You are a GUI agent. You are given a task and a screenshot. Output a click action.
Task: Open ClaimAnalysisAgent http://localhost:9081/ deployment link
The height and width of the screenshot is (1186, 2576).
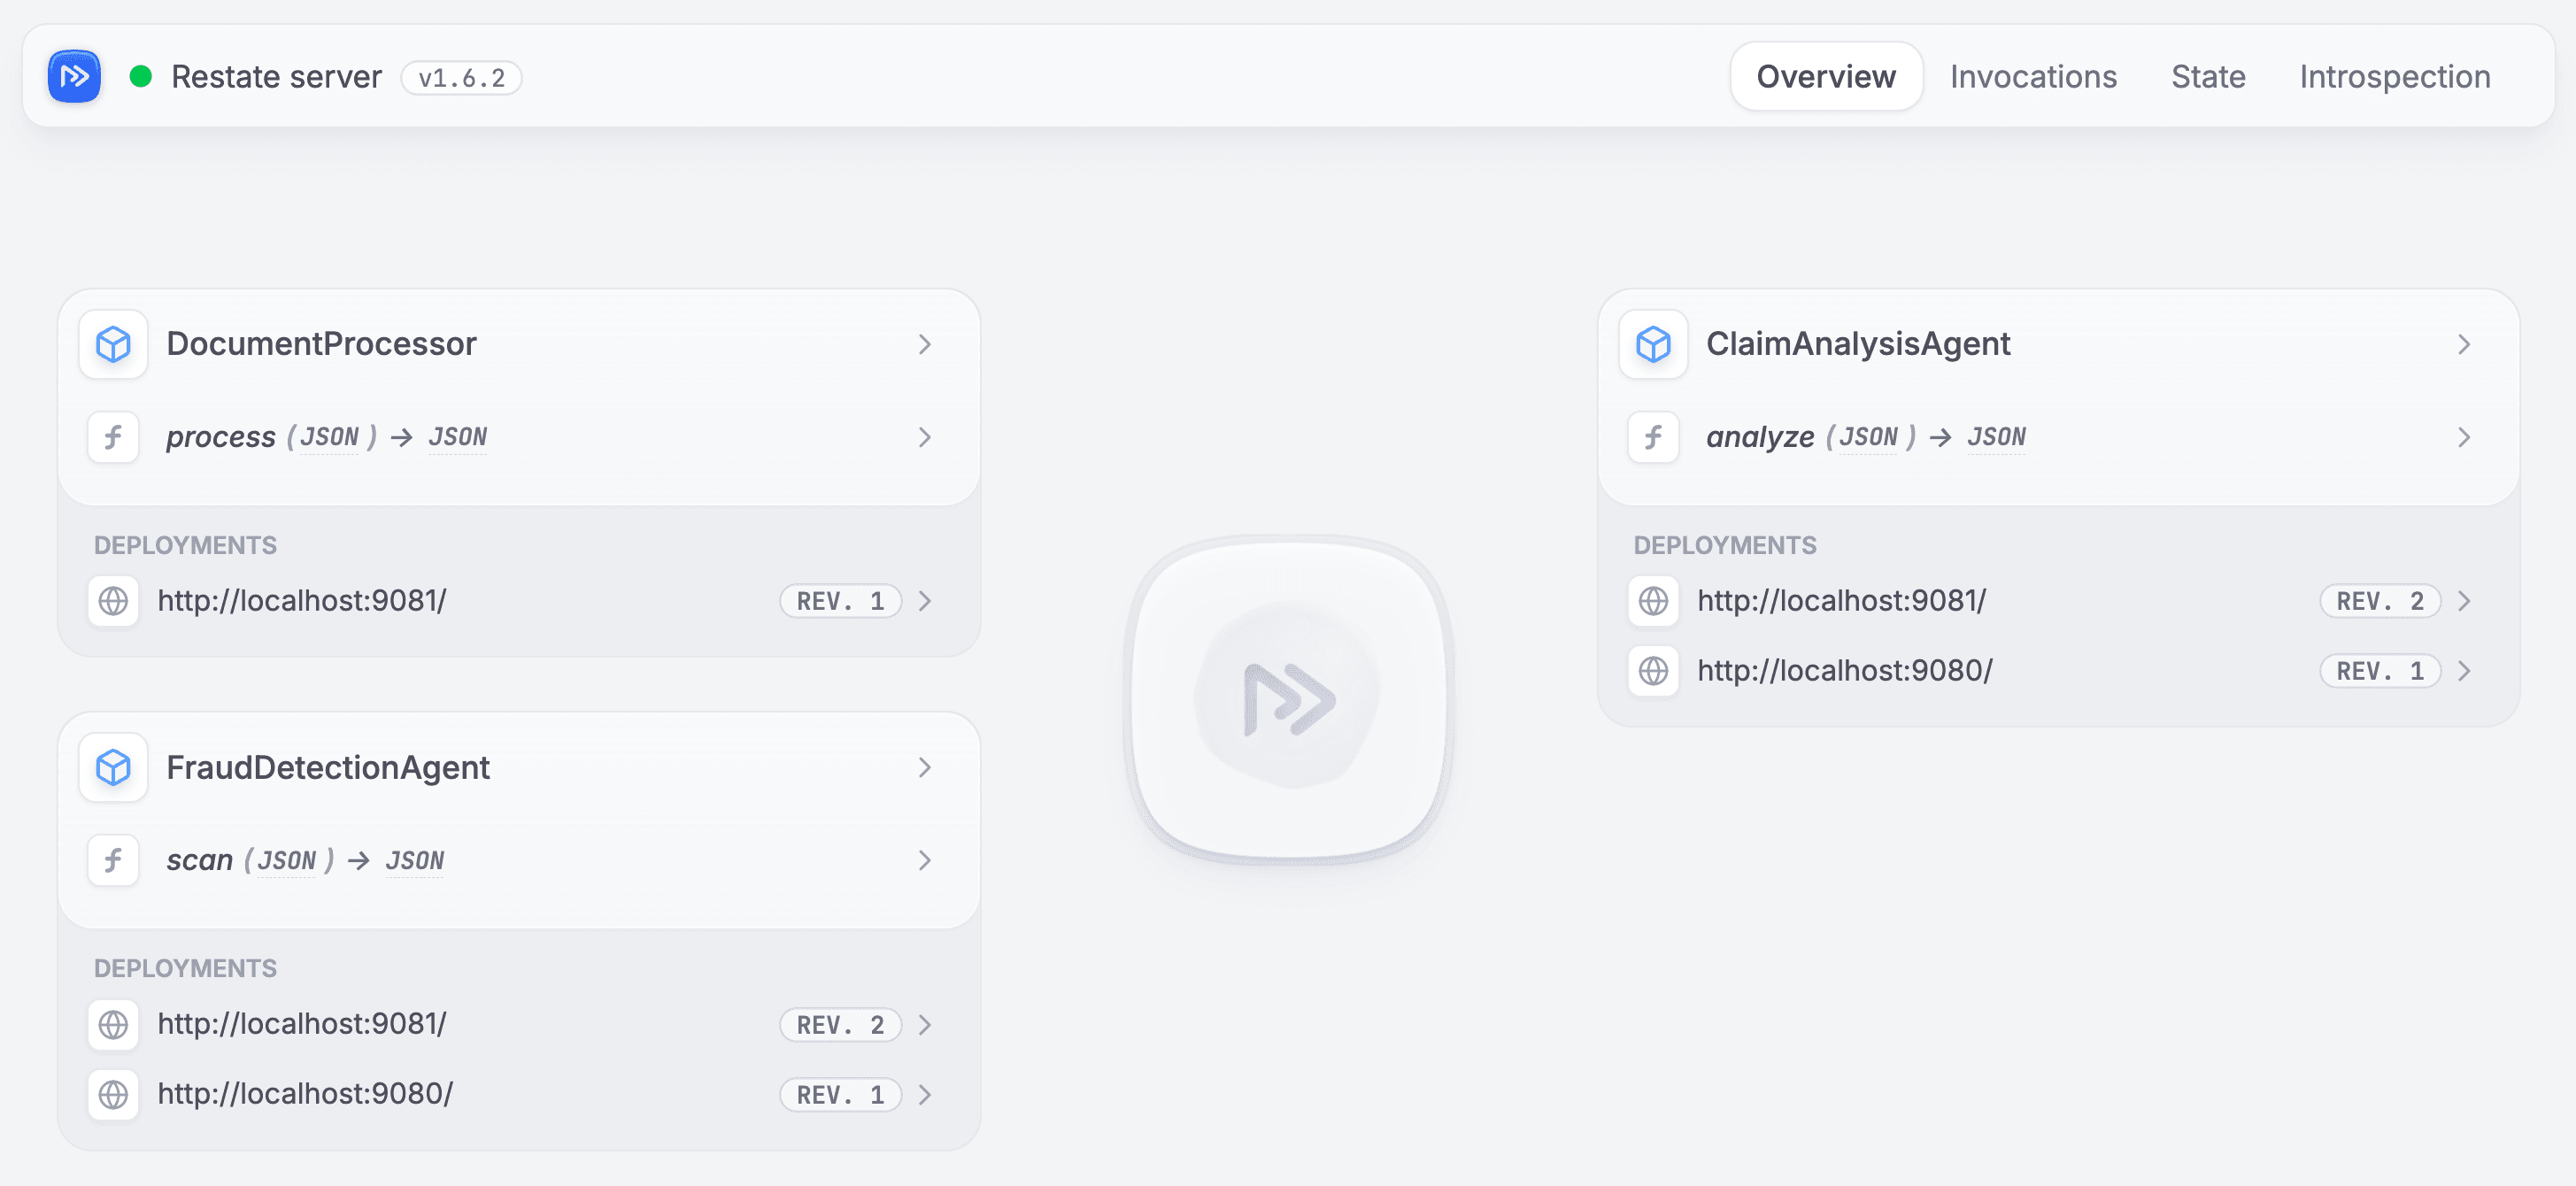[x=1842, y=601]
